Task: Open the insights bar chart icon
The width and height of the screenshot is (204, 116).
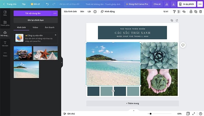Action: 167,4
